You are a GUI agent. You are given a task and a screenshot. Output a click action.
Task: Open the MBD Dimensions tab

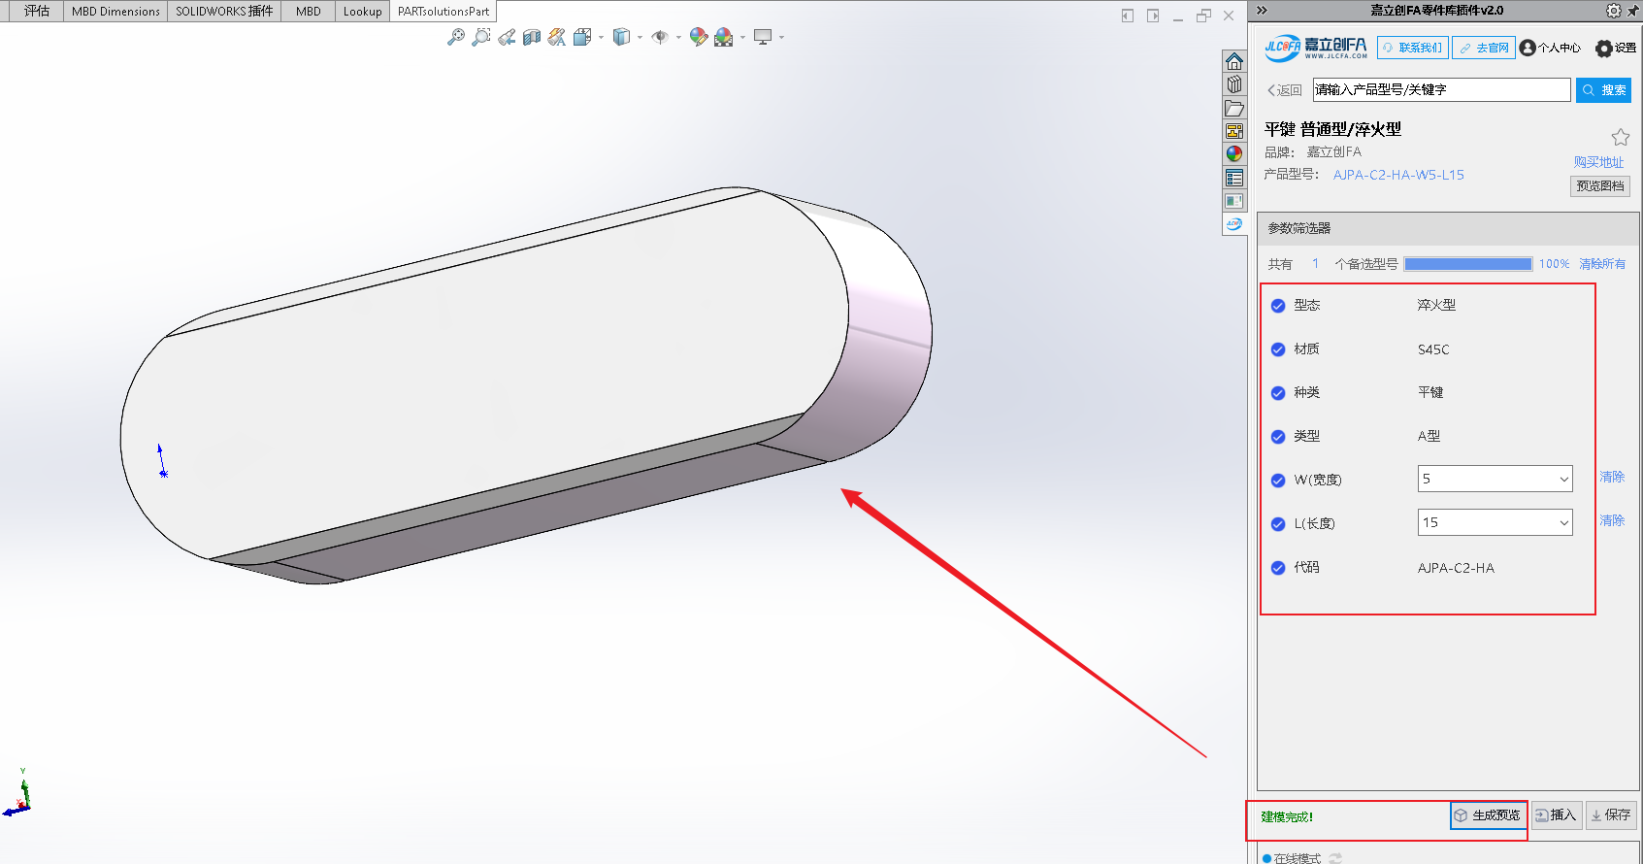115,12
